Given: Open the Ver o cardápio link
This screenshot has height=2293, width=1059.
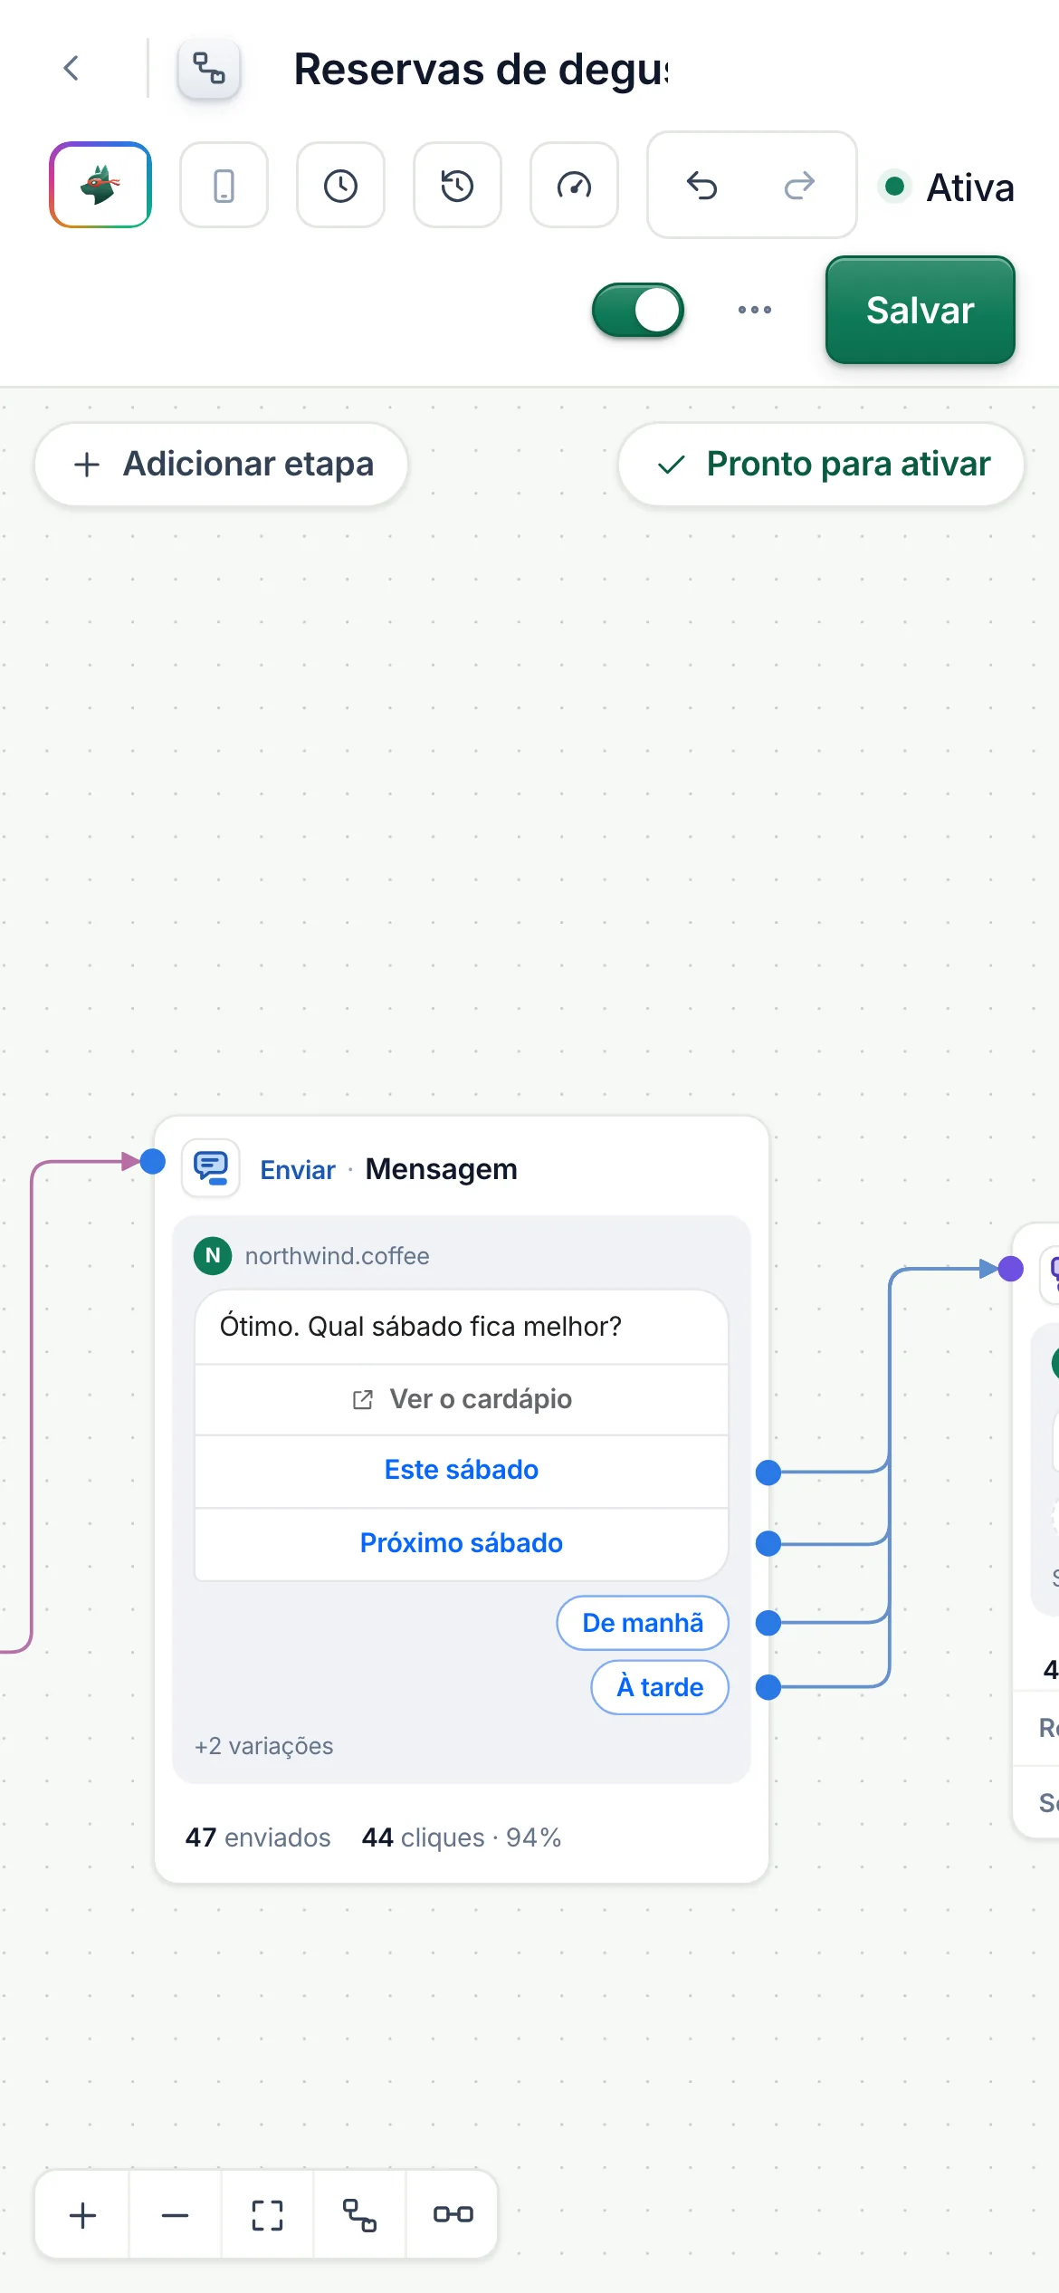Looking at the screenshot, I should pos(462,1399).
